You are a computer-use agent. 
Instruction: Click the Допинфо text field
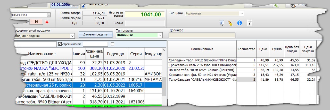pos(202,36)
